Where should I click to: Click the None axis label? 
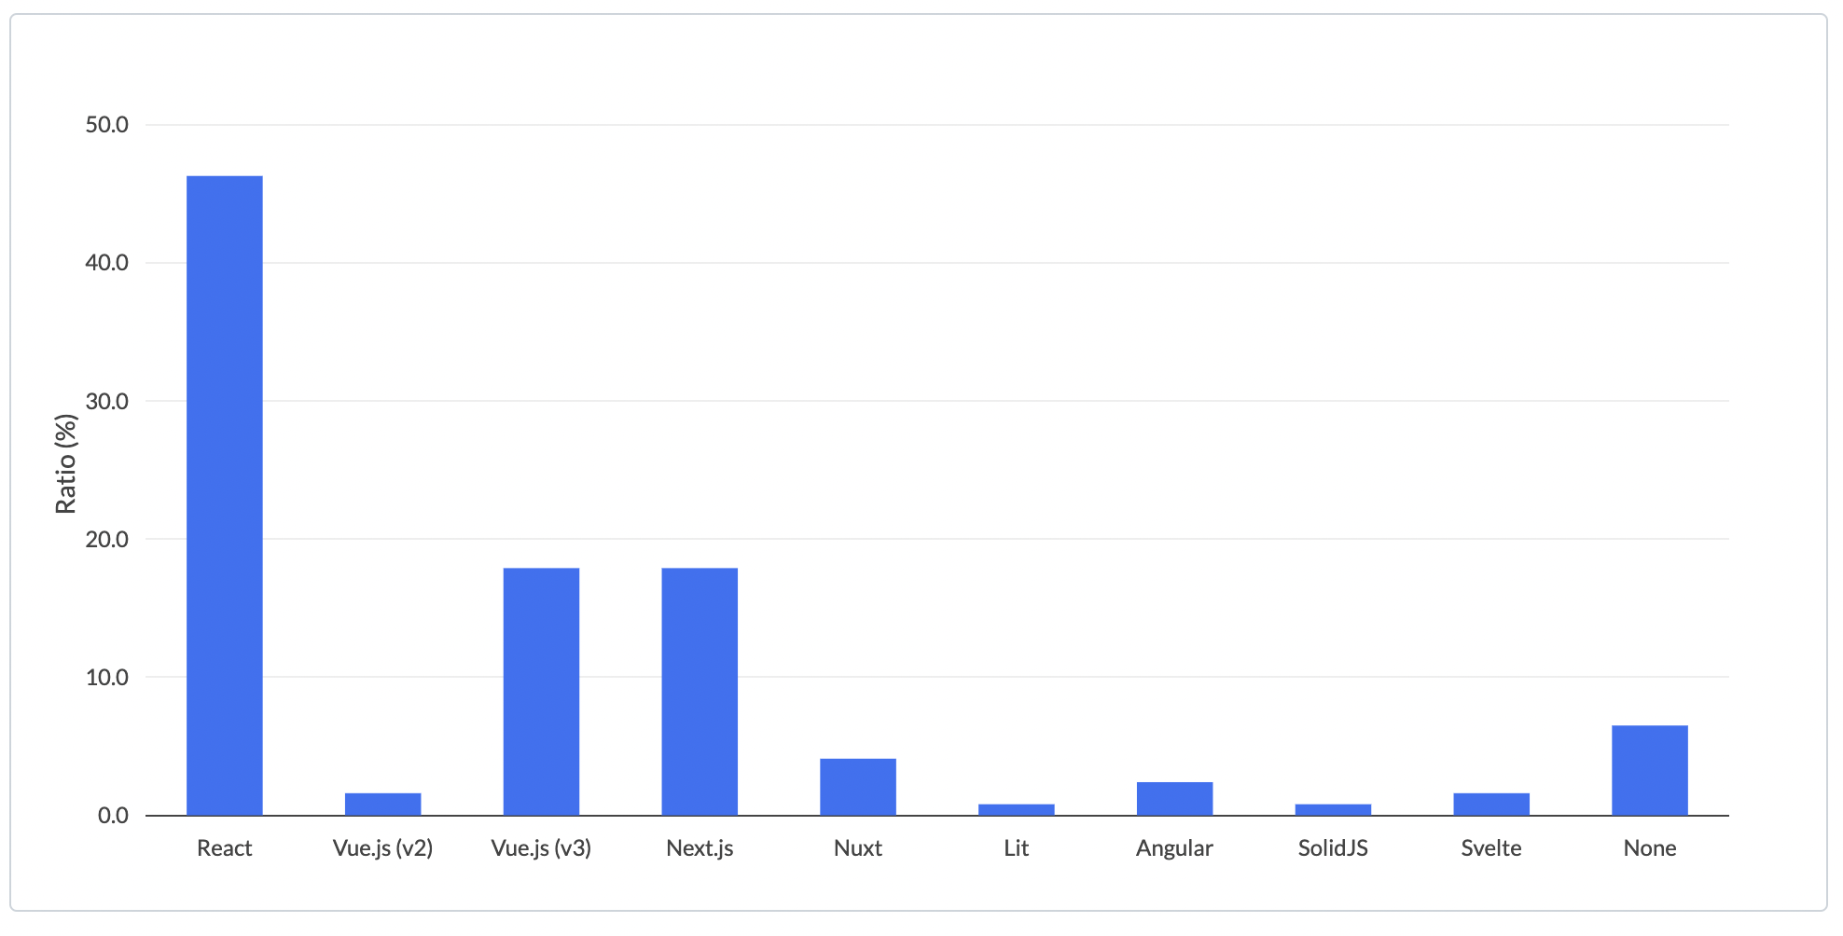click(1650, 848)
